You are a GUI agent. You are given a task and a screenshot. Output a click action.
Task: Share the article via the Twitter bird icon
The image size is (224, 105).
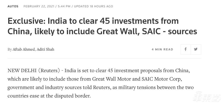tap(196, 49)
